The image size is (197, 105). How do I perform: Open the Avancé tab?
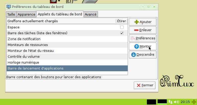tap(91, 14)
